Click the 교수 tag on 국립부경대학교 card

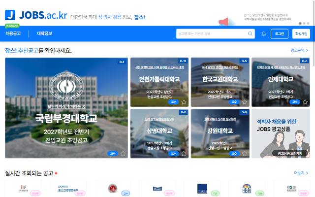[113, 154]
